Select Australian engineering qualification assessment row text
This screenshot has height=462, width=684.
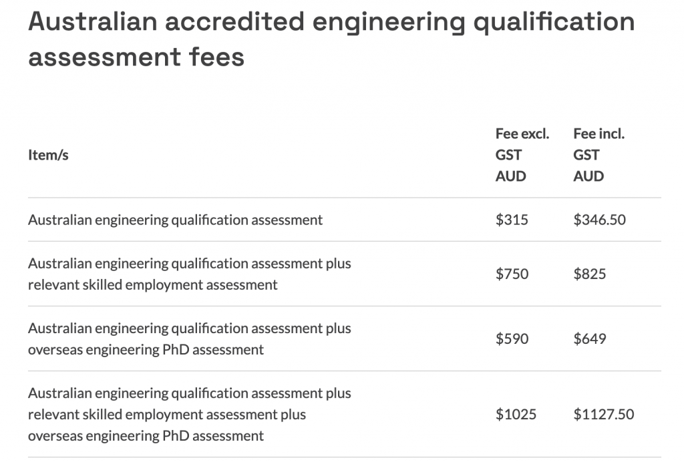[x=176, y=220]
